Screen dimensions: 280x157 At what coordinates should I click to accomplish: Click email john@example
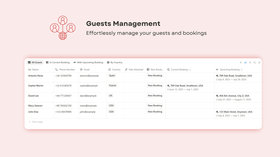click(87, 112)
